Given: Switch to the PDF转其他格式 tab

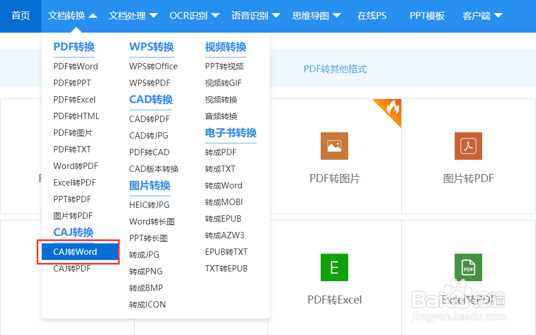Looking at the screenshot, I should click(x=335, y=69).
